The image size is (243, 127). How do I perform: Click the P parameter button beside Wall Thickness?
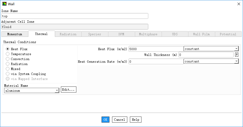(237, 55)
